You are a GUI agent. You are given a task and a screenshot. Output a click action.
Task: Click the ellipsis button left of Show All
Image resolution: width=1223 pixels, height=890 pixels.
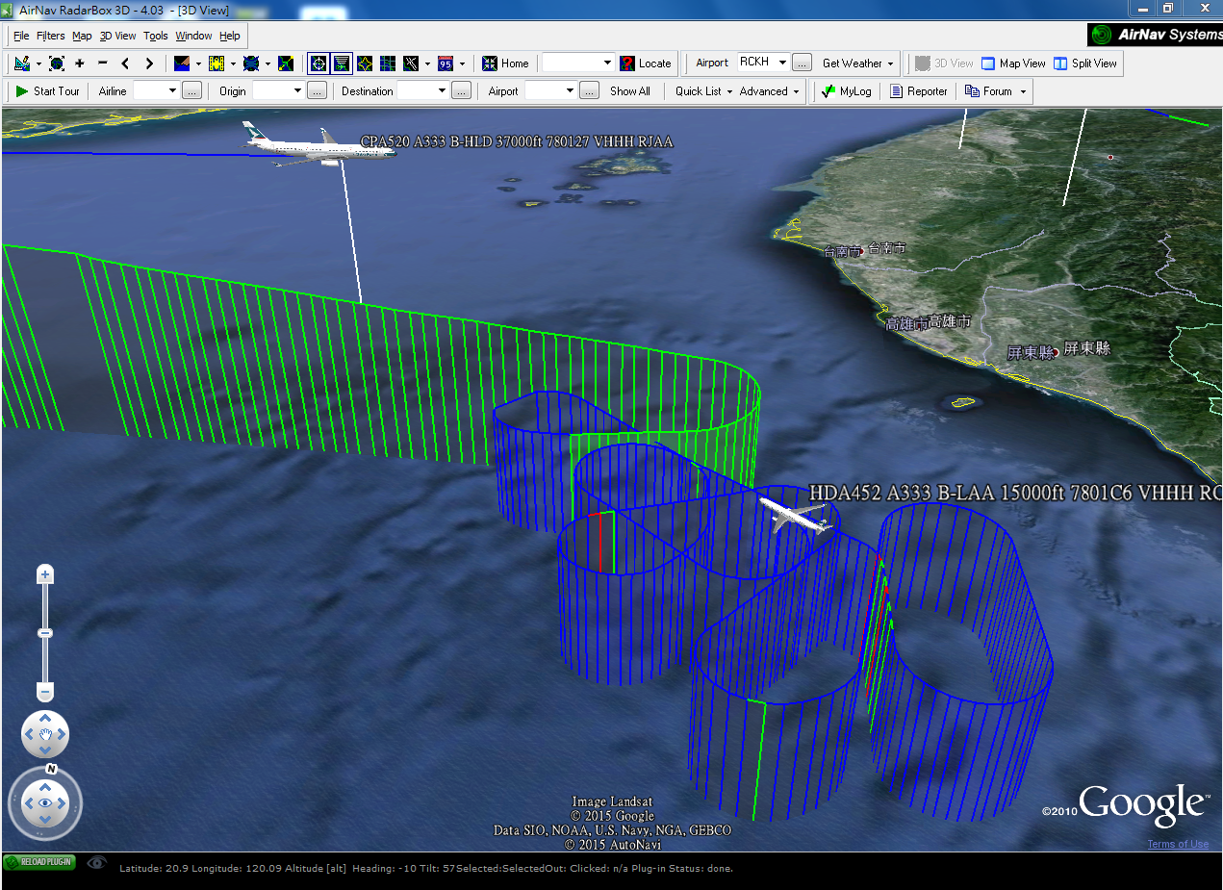(x=590, y=91)
